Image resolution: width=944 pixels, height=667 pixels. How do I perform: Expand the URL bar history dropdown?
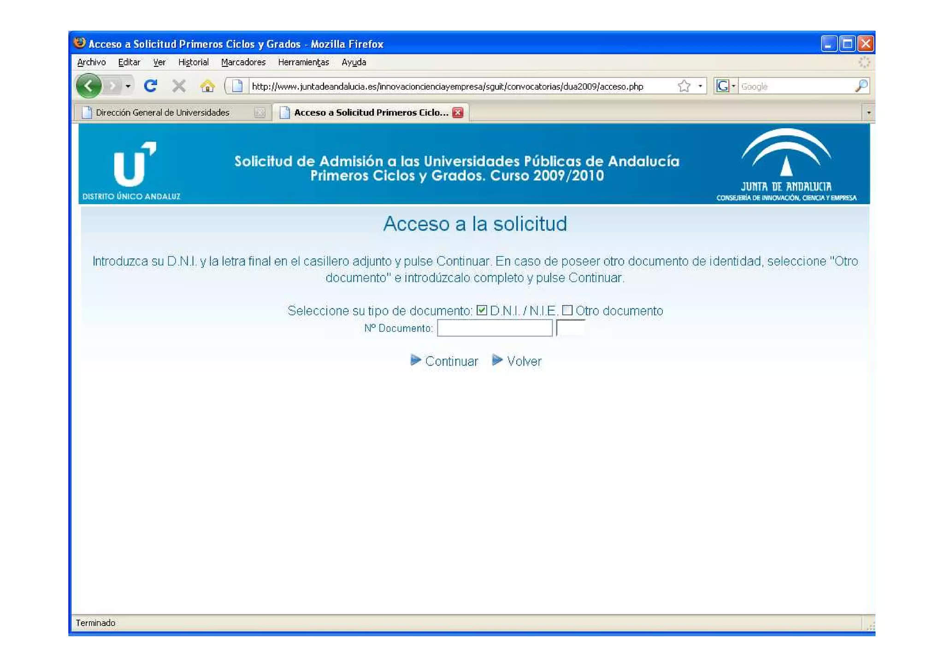click(x=700, y=86)
